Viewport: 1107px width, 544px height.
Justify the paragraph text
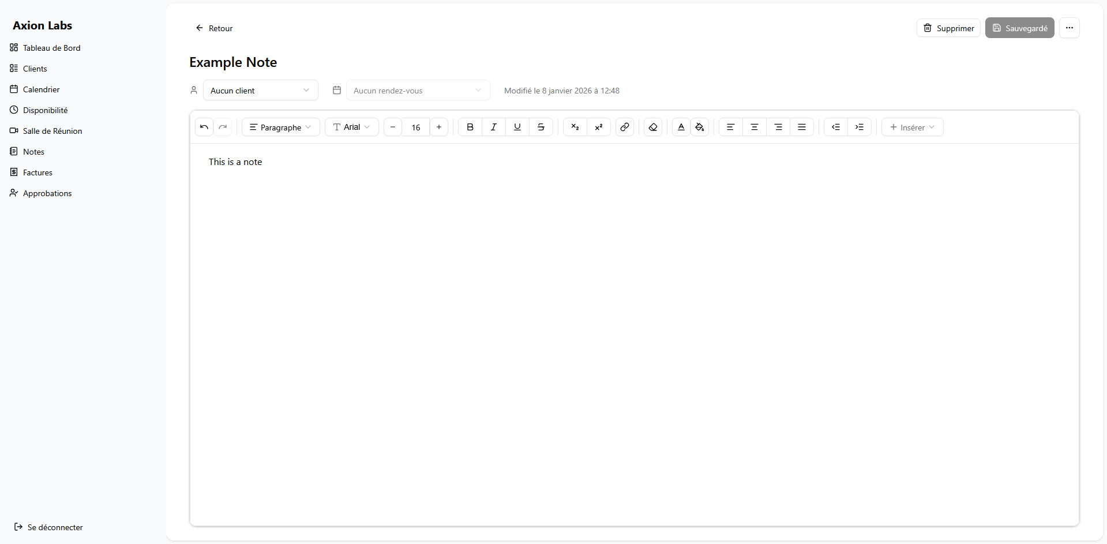tap(802, 127)
